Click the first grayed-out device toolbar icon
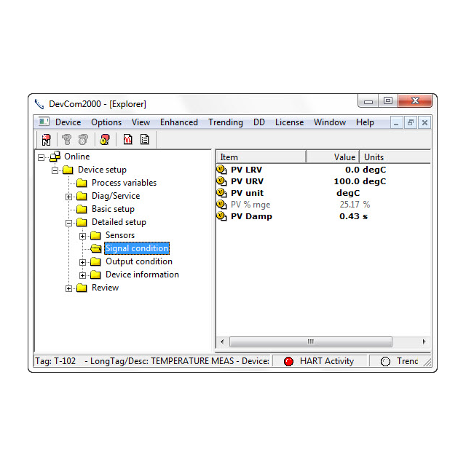The height and width of the screenshot is (466, 466). (66, 139)
